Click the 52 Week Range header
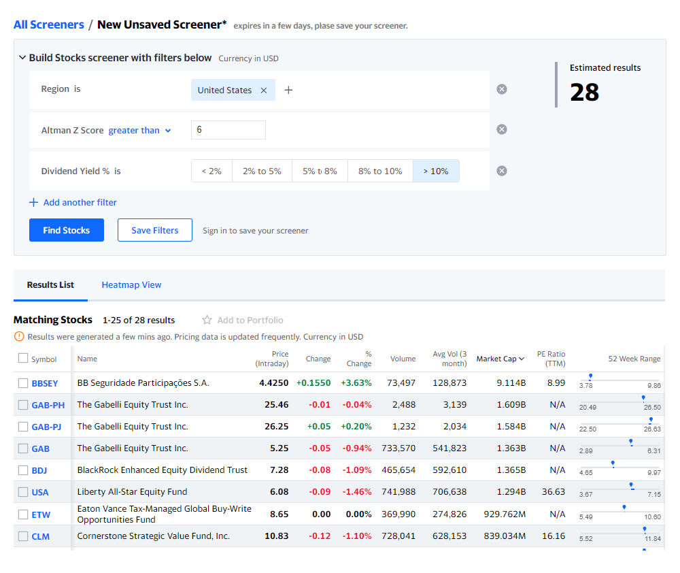The width and height of the screenshot is (680, 573). click(634, 359)
